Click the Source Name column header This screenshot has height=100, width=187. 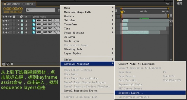point(39,17)
